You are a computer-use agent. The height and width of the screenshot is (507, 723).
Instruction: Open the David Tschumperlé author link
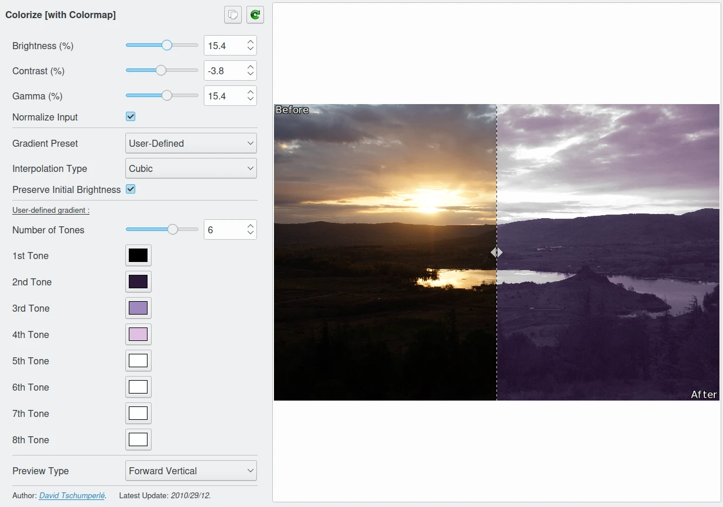[72, 495]
